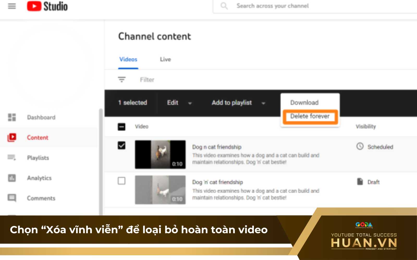Click the Add to playlist button

coord(232,103)
